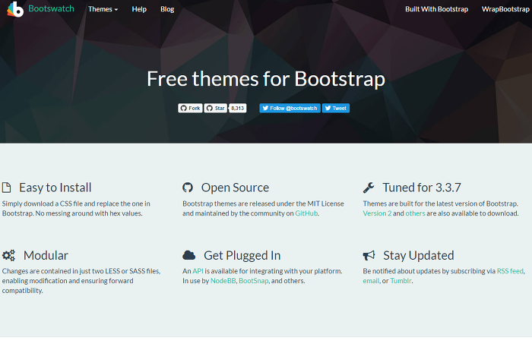Open the Tumblr link
The height and width of the screenshot is (347, 532).
tap(401, 281)
